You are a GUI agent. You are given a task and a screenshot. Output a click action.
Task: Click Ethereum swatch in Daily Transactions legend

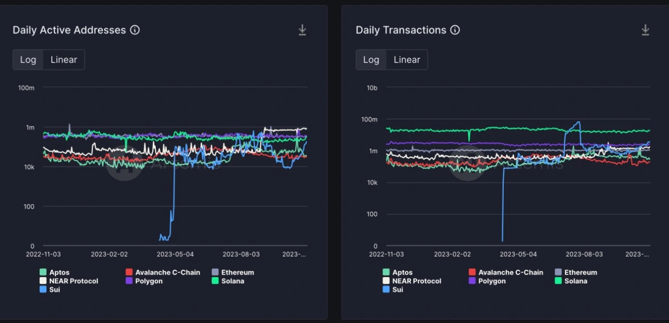(558, 272)
